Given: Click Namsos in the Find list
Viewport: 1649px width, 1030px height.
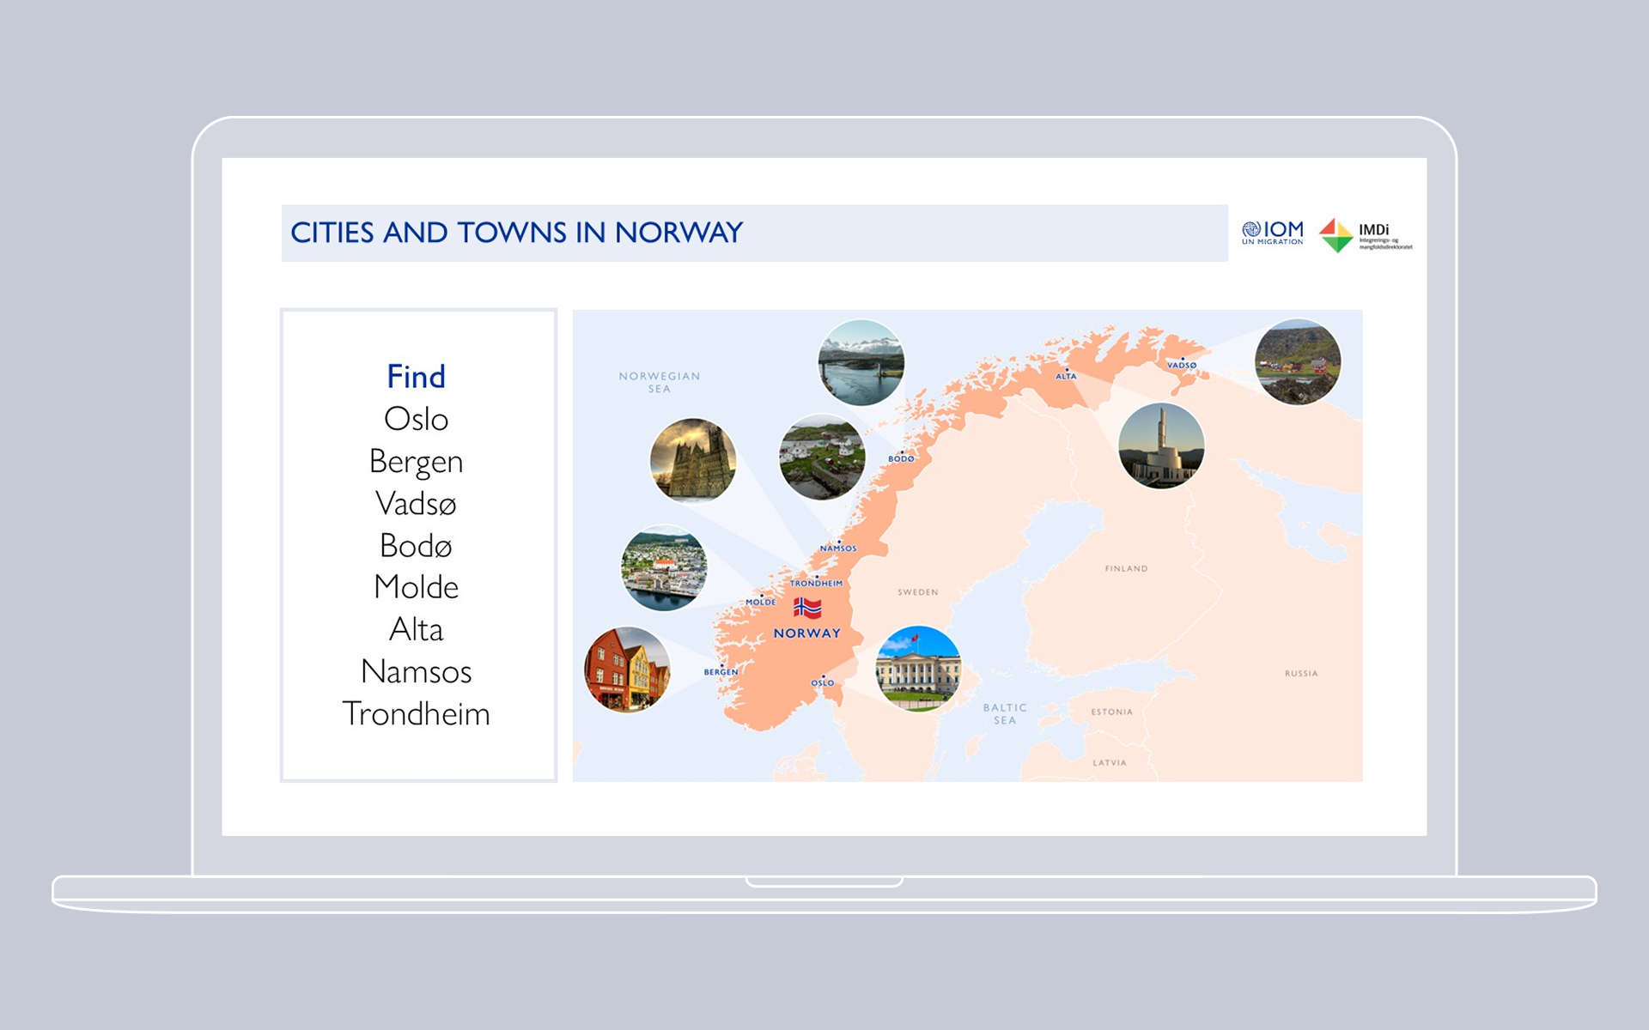Looking at the screenshot, I should point(416,671).
